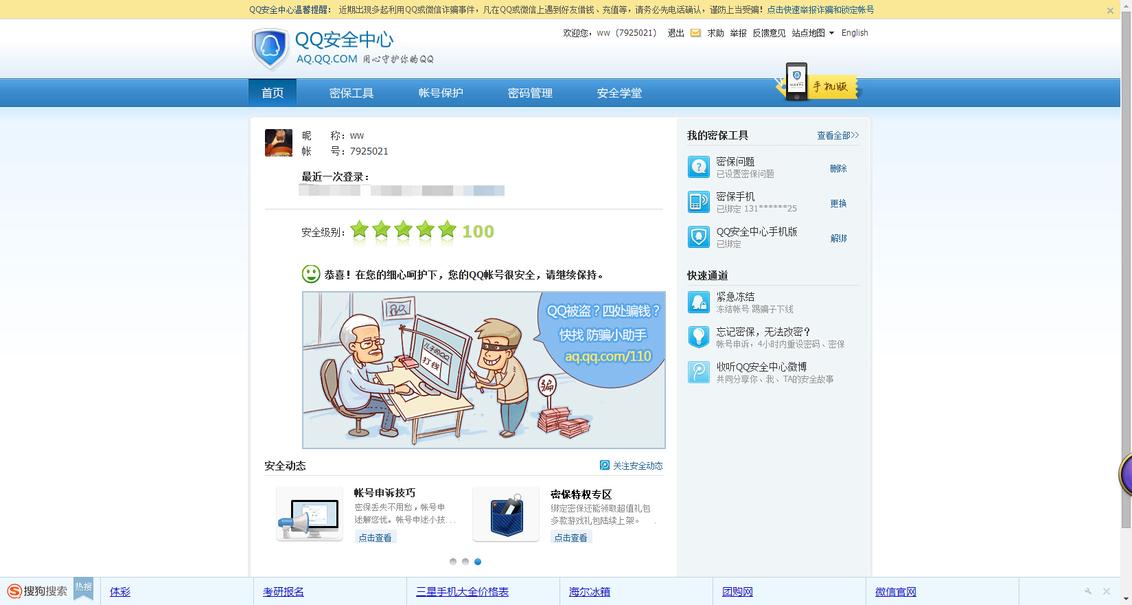Viewport: 1132px width, 605px height.
Task: Open the 帐号保护 menu
Action: point(441,93)
